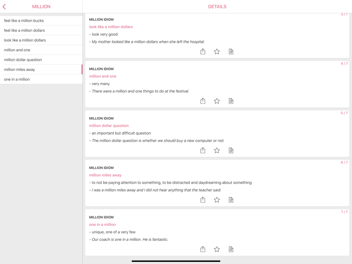The height and width of the screenshot is (264, 352).
Task: Star the 'one in a million' card
Action: click(x=217, y=249)
